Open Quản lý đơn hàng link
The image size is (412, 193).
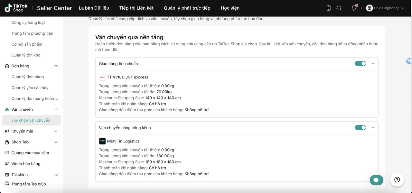pos(28,77)
